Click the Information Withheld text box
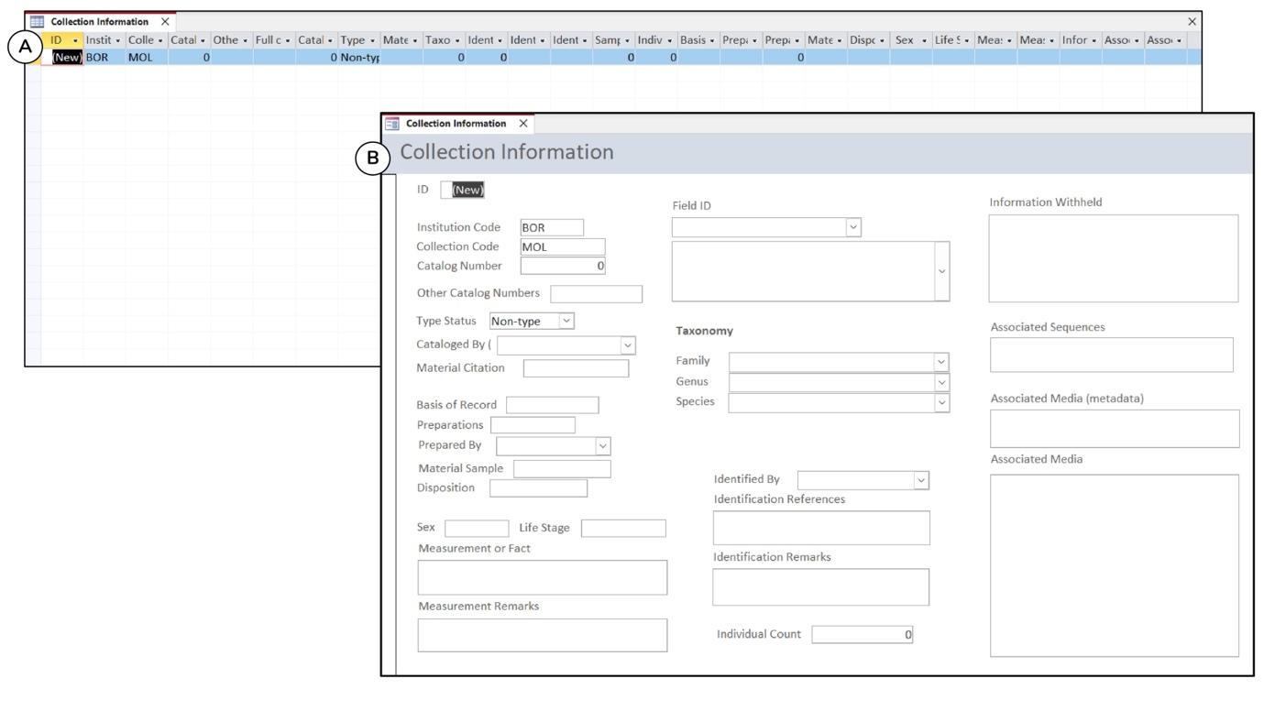Viewport: 1264px width, 711px height. point(1114,258)
